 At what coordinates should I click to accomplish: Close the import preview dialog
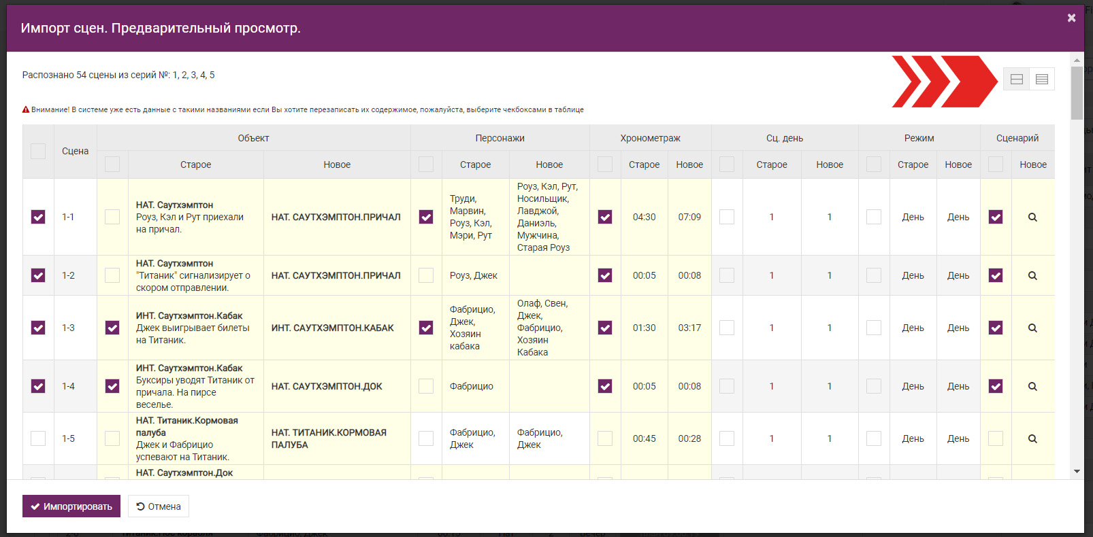point(1071,18)
